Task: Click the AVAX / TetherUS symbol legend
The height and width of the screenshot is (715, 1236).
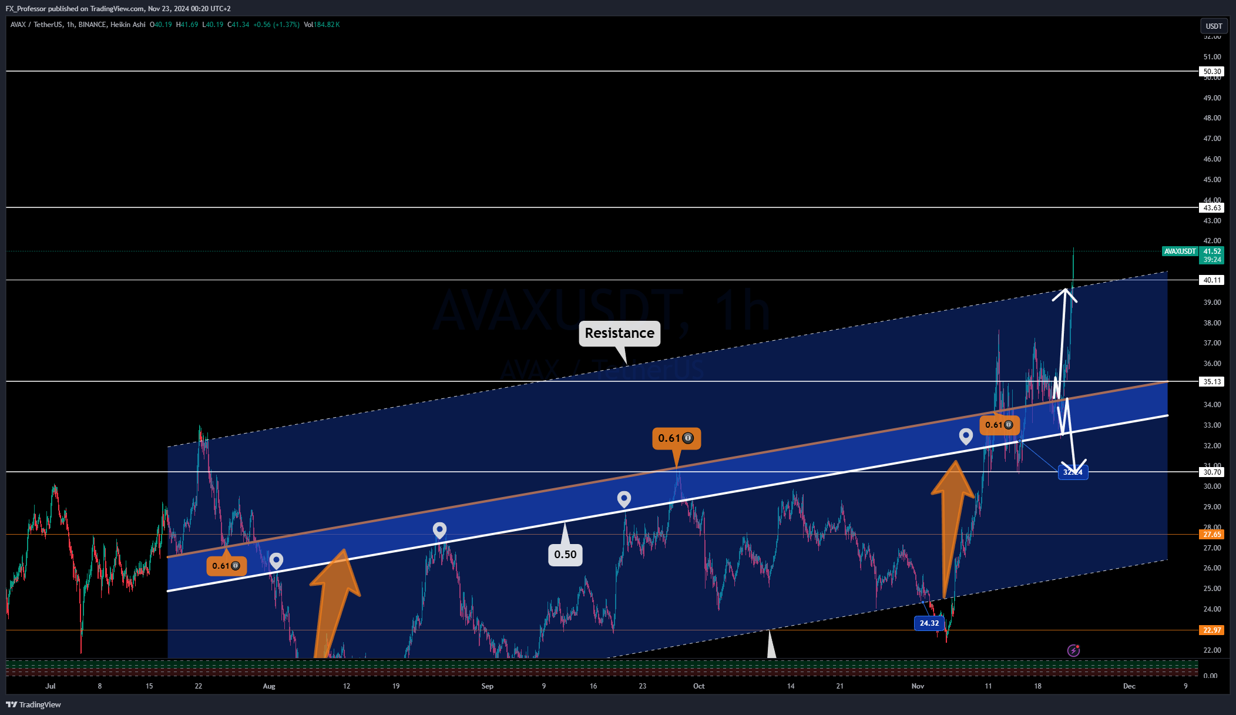Action: tap(36, 25)
